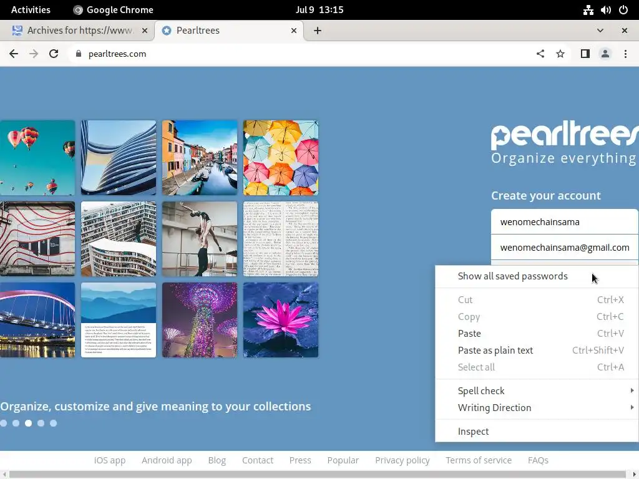Open Activities overview
Screen dimensions: 639x479
(x=31, y=10)
